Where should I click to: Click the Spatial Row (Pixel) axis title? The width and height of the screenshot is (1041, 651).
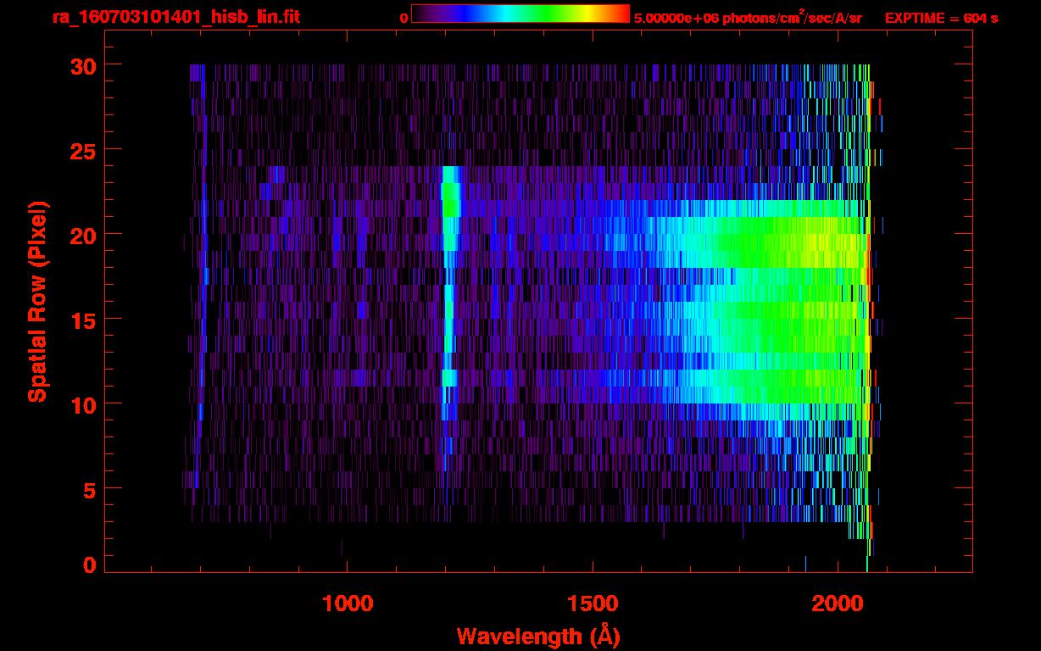37,301
